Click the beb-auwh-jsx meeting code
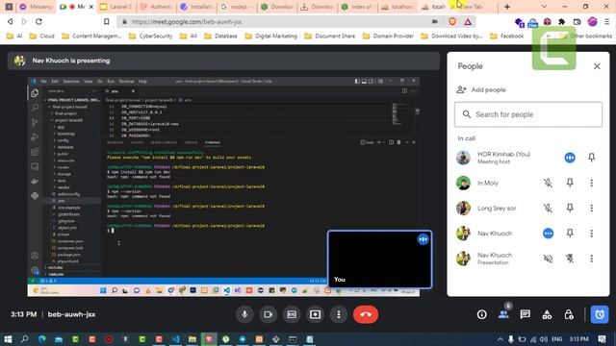 tap(71, 314)
